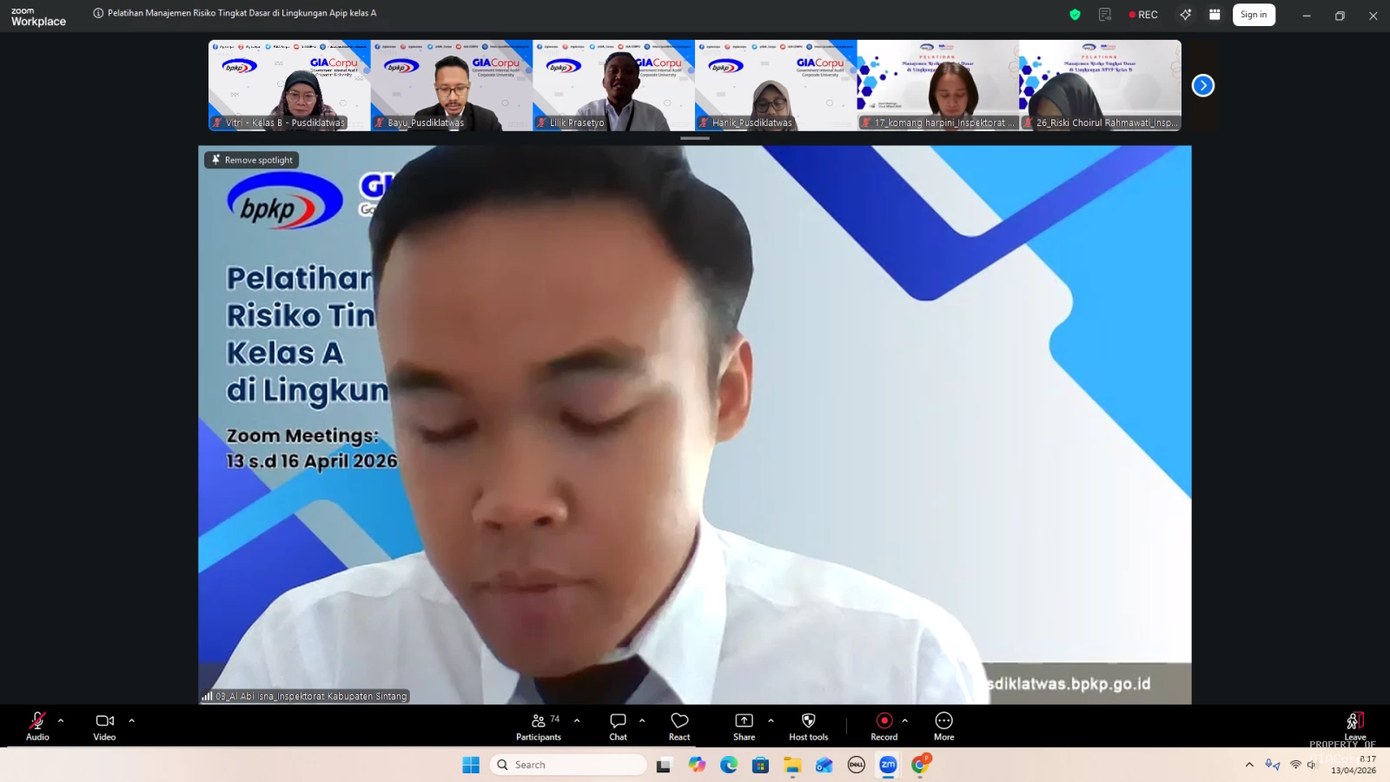Screen dimensions: 1390x782
Task: Toggle the Video camera on or off
Action: 104,726
